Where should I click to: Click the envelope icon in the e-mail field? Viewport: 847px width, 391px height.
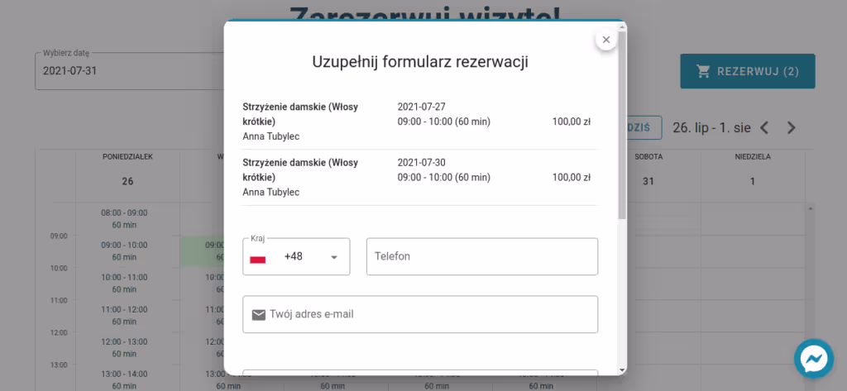pyautogui.click(x=259, y=314)
